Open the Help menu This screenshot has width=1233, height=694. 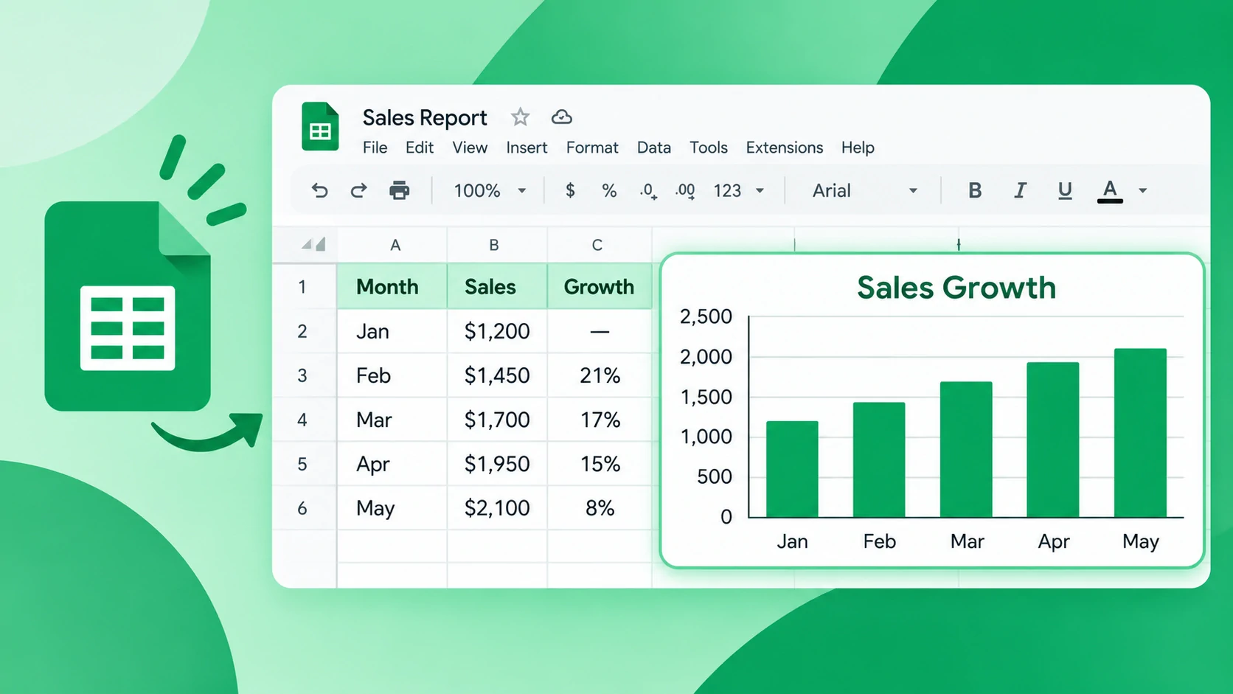click(x=858, y=148)
